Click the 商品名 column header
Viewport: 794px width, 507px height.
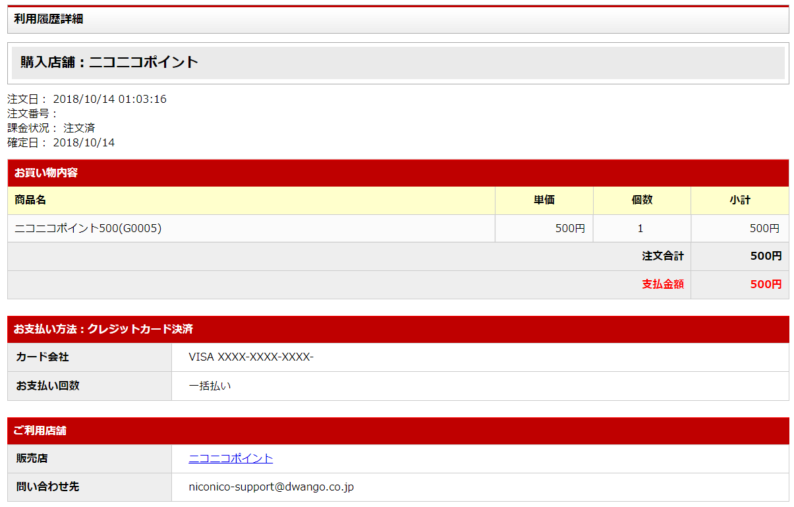pyautogui.click(x=251, y=200)
